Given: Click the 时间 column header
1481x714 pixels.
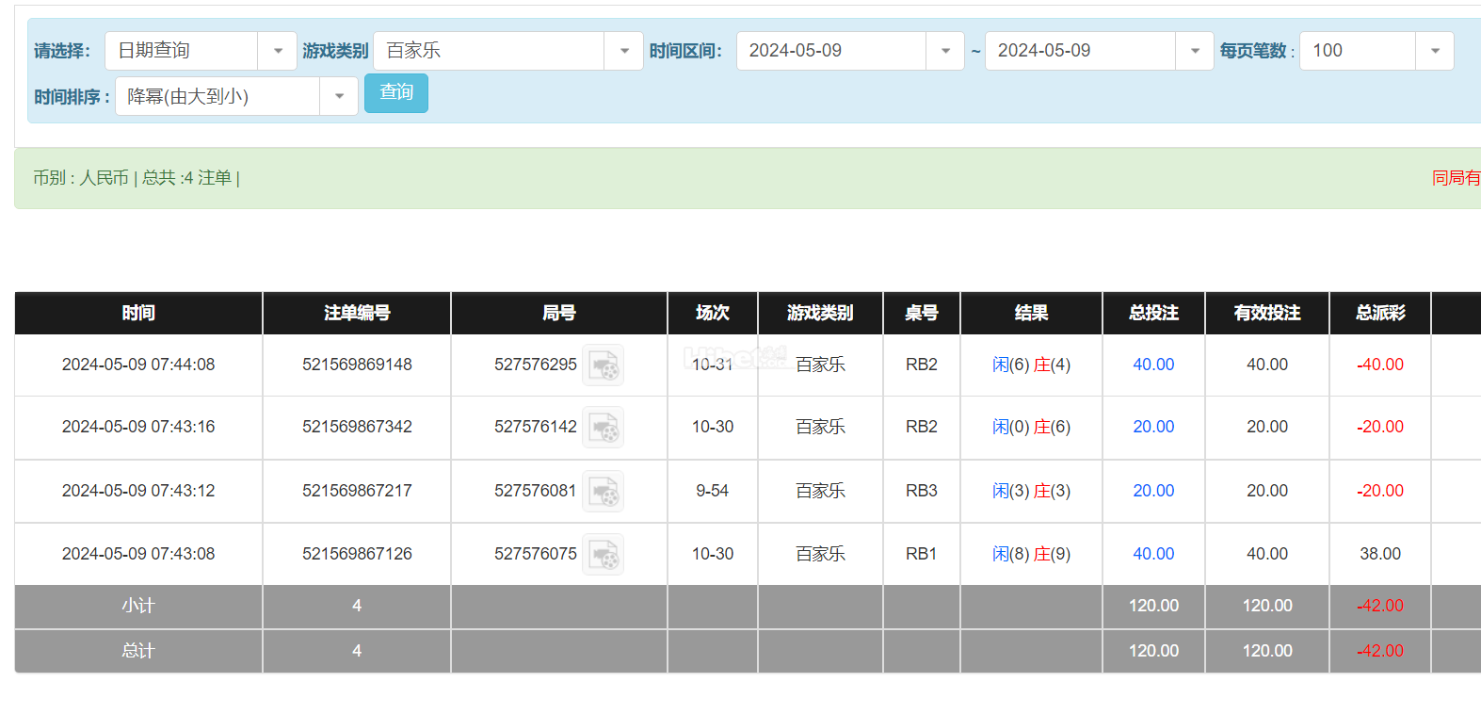Looking at the screenshot, I should coord(138,313).
